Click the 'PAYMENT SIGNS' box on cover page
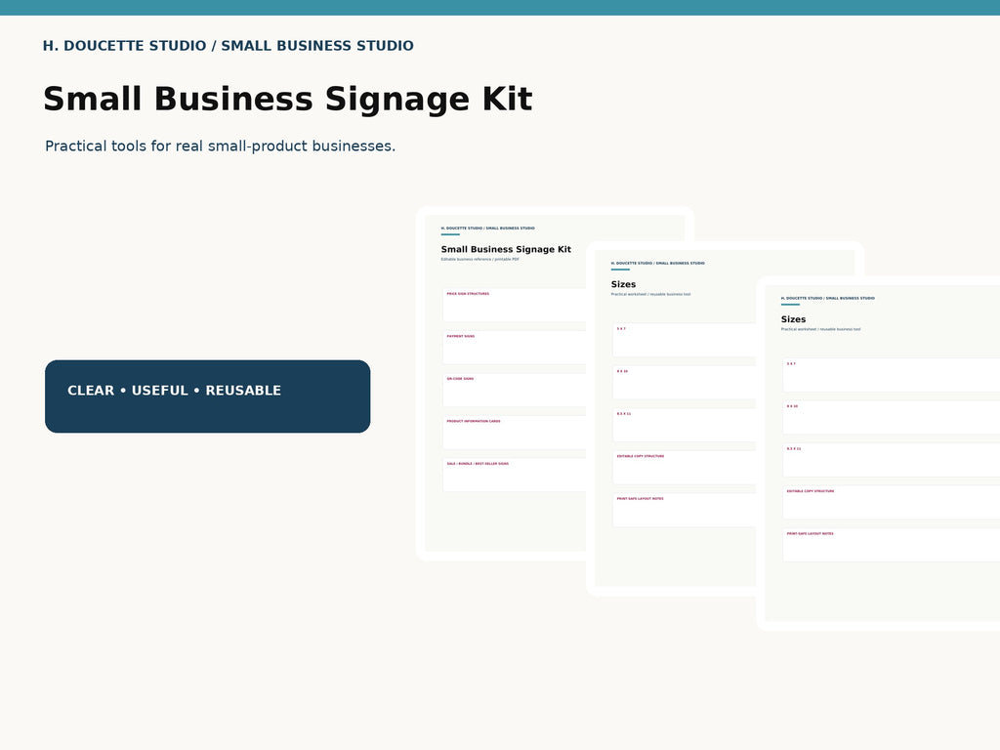This screenshot has height=750, width=1000. point(514,348)
